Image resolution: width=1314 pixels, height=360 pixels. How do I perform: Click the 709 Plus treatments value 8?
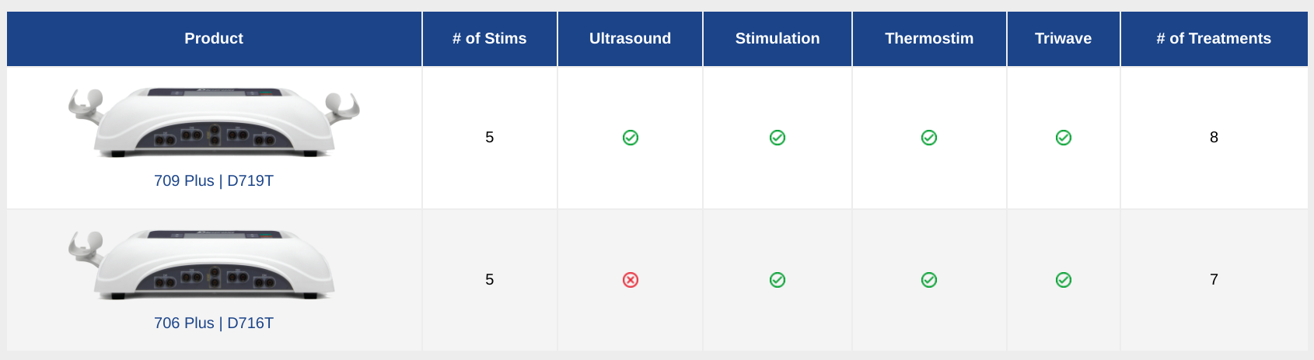[1214, 138]
